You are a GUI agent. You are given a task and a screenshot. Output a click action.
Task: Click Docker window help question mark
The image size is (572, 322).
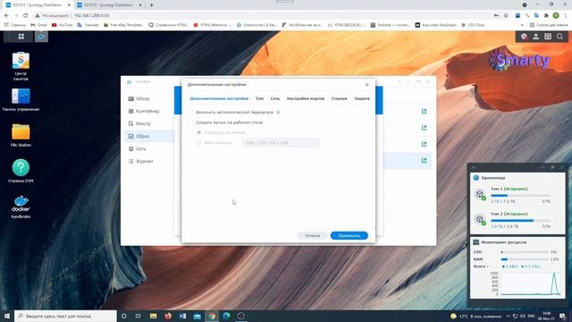point(400,81)
